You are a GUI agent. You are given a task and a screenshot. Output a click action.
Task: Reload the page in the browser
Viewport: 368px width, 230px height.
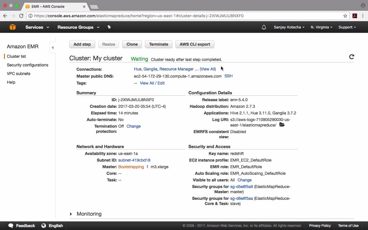[21, 16]
